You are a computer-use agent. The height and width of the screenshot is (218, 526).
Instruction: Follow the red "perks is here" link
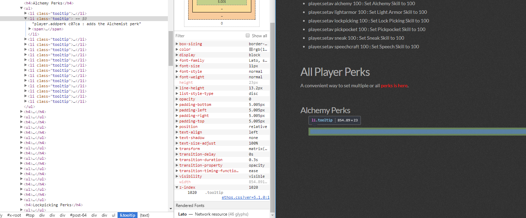tap(394, 86)
